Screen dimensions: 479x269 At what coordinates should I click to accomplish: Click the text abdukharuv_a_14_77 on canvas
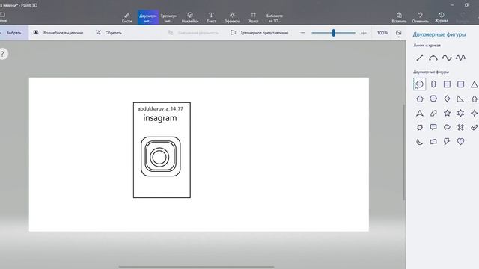(160, 108)
